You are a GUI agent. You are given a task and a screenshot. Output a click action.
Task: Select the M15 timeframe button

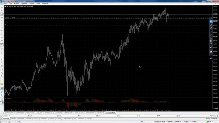coord(2,14)
